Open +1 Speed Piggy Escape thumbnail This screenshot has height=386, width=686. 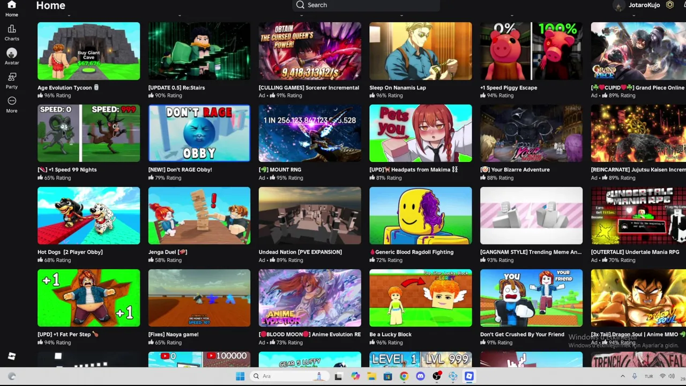(x=531, y=51)
